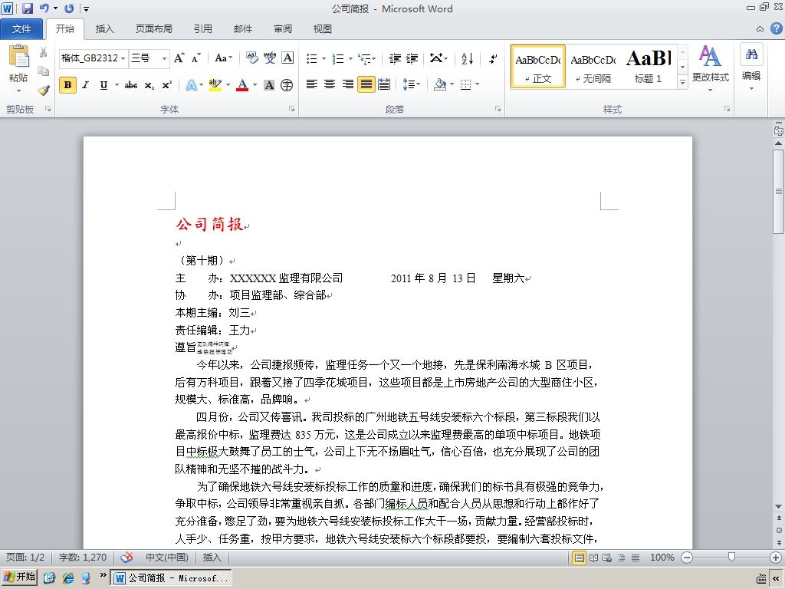This screenshot has width=785, height=589.
Task: Switch to the 引用 tab
Action: pyautogui.click(x=202, y=29)
